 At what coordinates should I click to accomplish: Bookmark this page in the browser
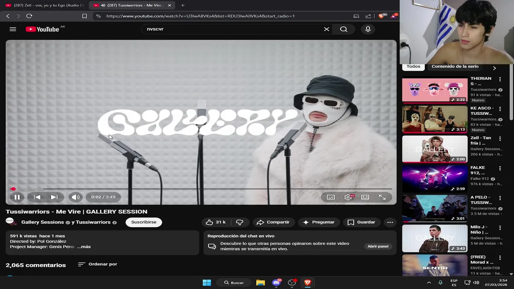[84, 16]
